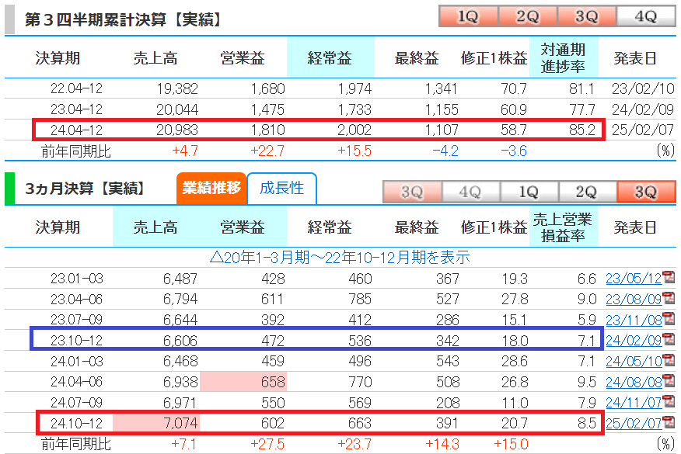Screen dimensions: 681x454
Task: Select period 23.10-12 row label
Action: tap(76, 341)
